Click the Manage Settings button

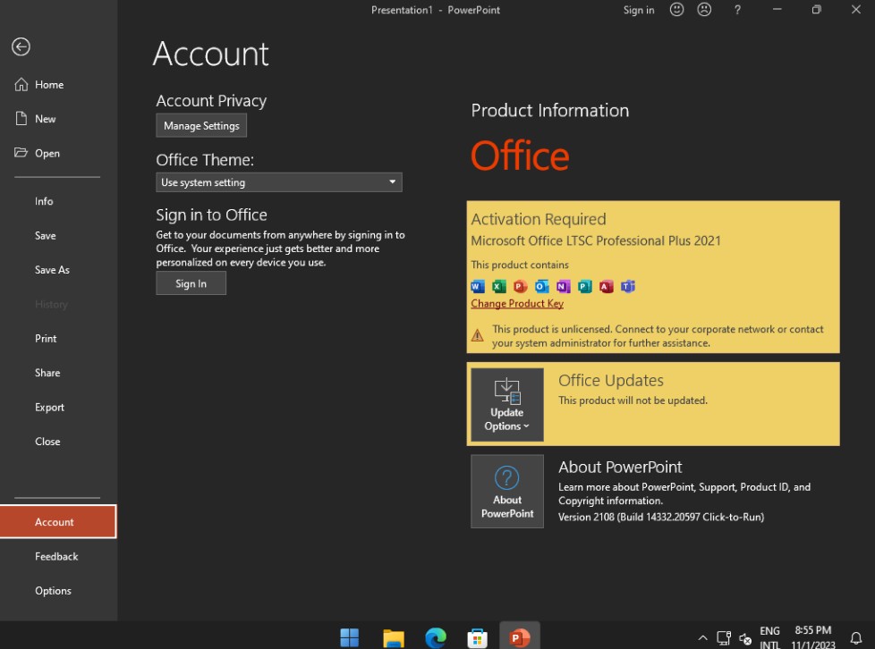[x=201, y=126]
